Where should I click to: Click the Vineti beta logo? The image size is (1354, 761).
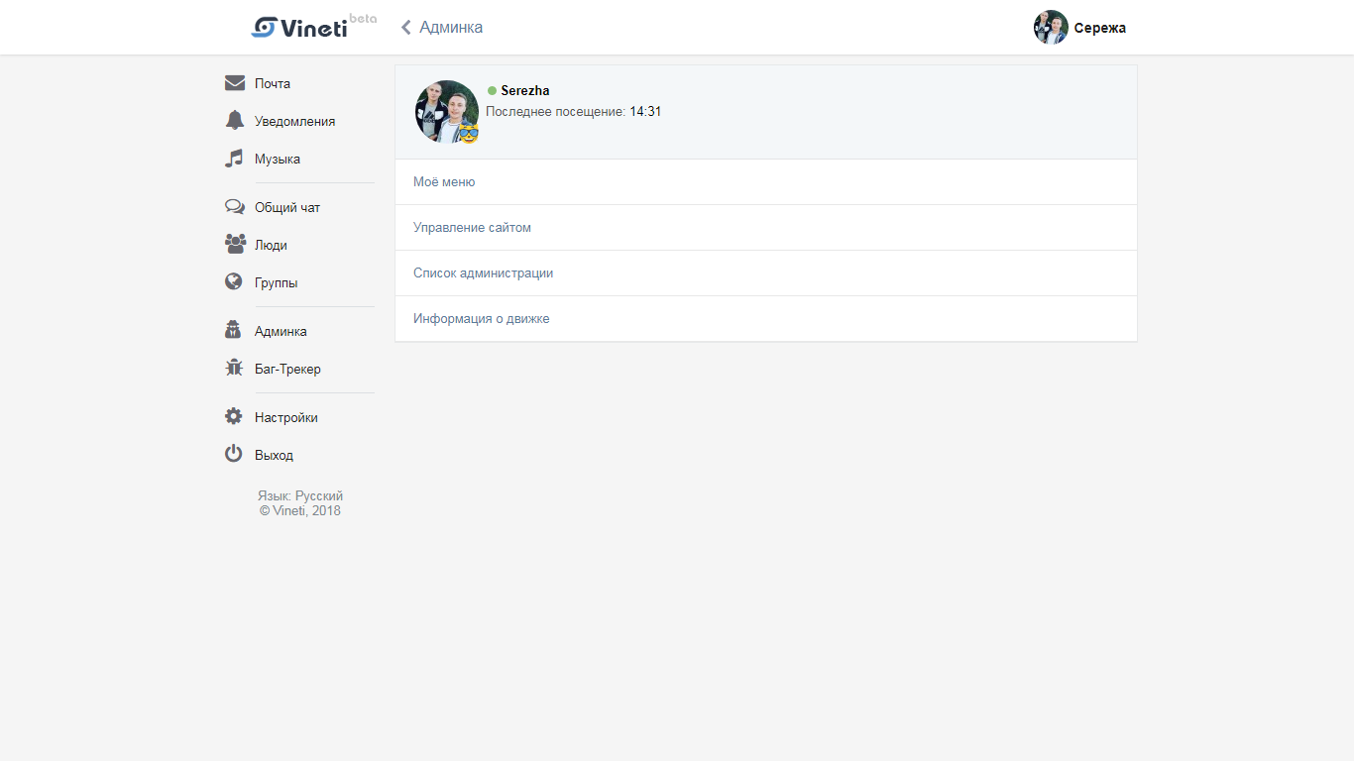(313, 26)
